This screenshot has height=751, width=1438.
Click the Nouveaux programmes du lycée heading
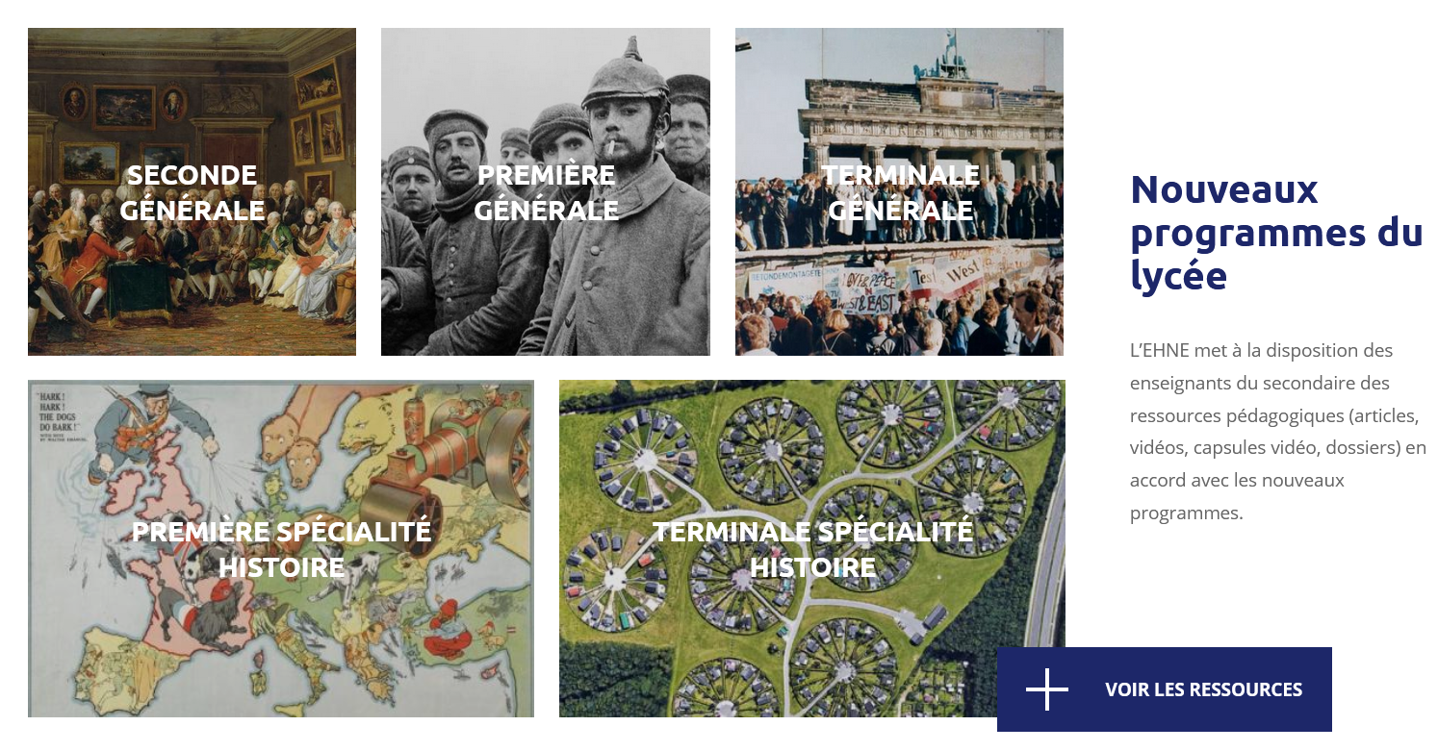[1276, 232]
